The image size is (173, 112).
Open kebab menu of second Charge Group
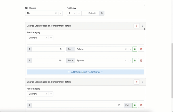(143, 82)
